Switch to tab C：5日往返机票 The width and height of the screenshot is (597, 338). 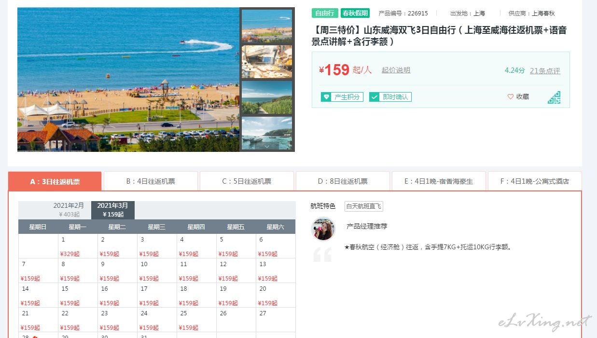[x=247, y=181]
